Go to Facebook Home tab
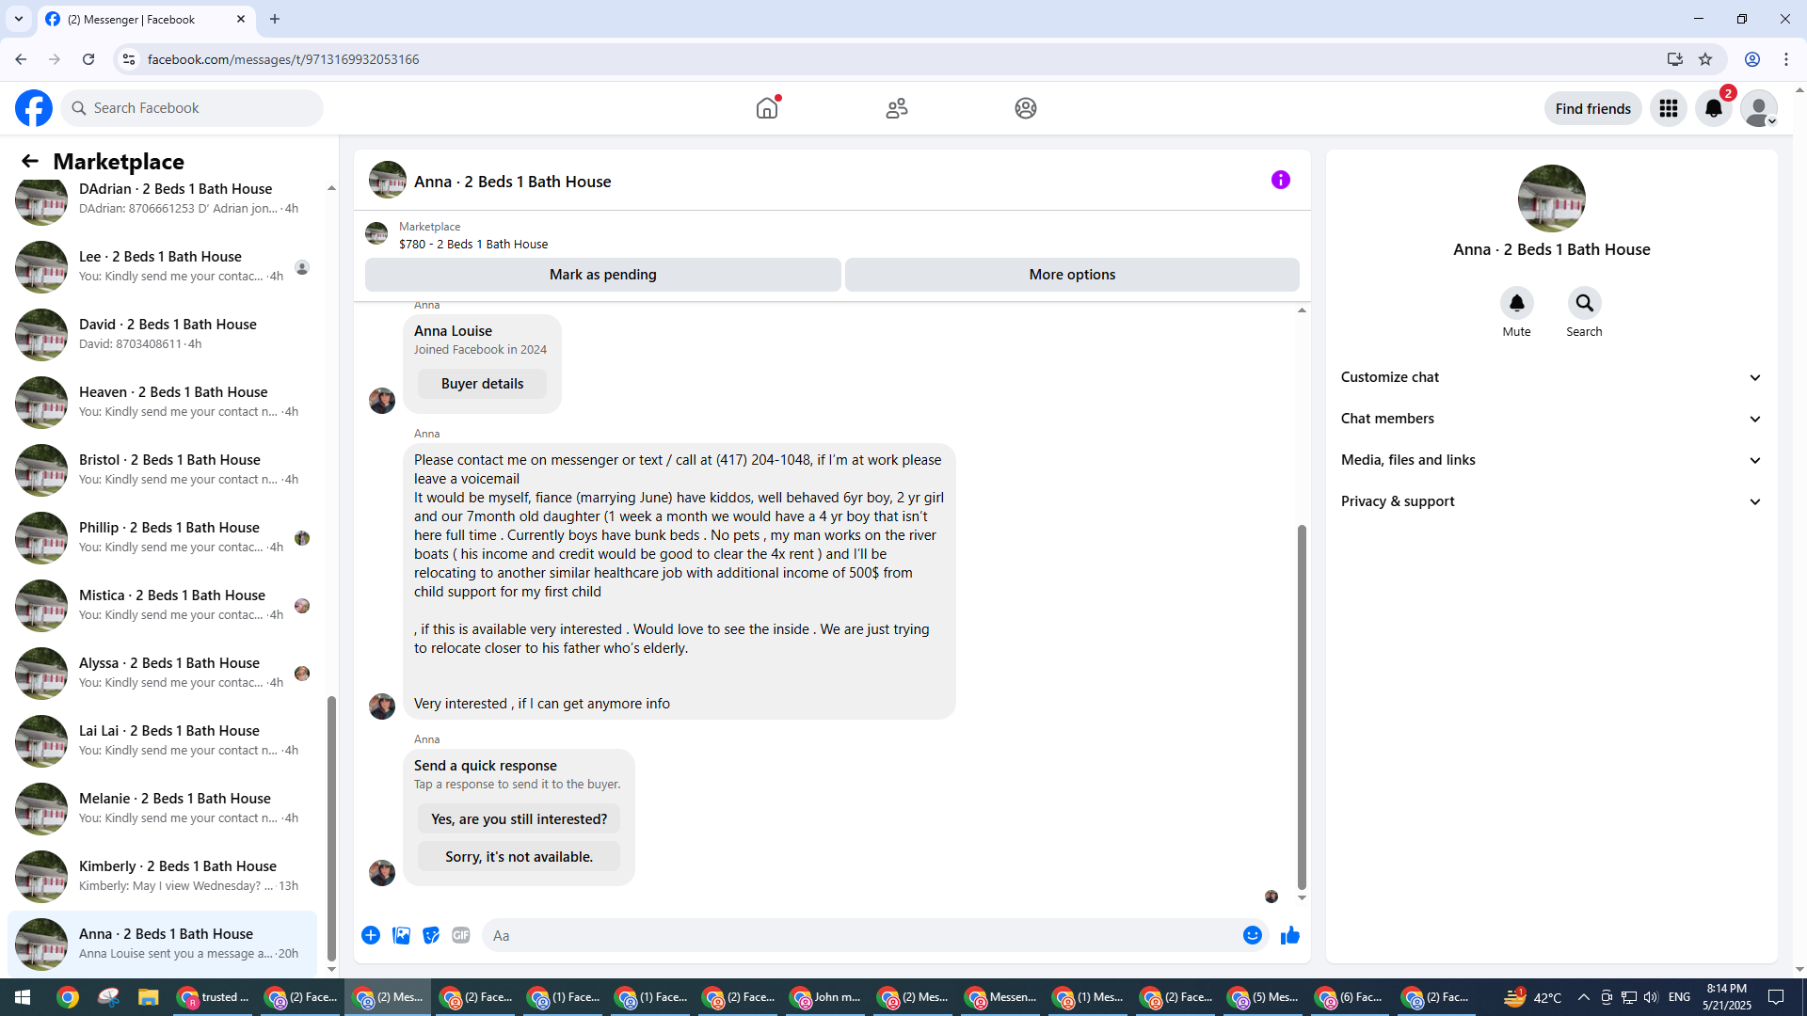The width and height of the screenshot is (1807, 1016). point(767,108)
